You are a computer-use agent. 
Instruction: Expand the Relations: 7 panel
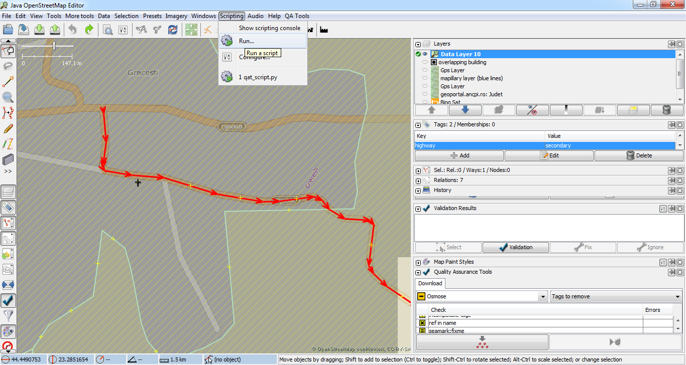tap(418, 180)
